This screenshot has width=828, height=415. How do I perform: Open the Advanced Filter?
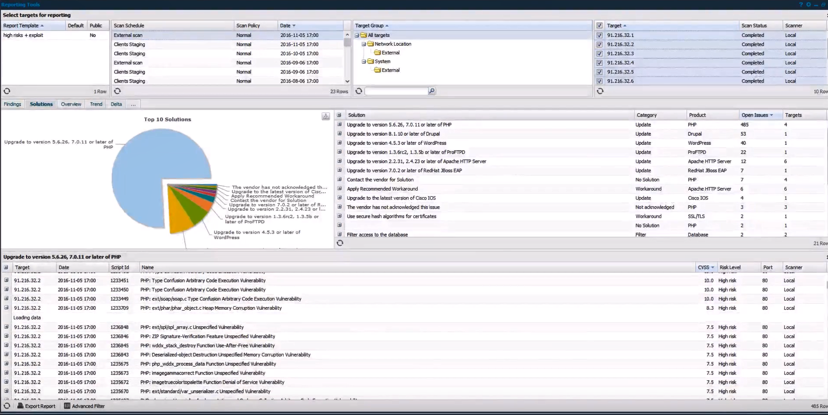coord(84,406)
